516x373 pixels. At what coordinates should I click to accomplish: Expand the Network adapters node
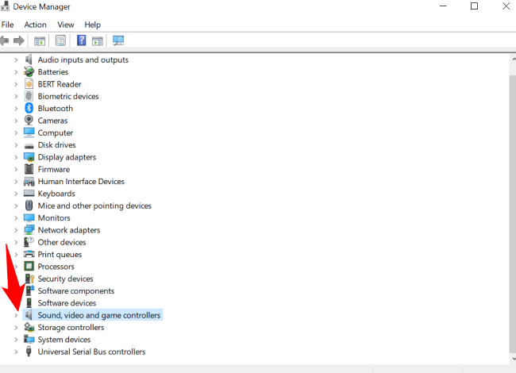click(x=16, y=230)
